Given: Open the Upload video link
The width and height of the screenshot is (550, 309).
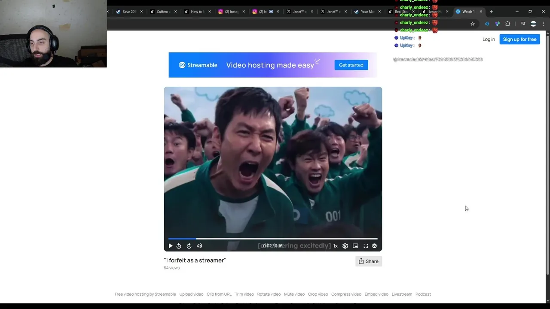Looking at the screenshot, I should click(191, 294).
